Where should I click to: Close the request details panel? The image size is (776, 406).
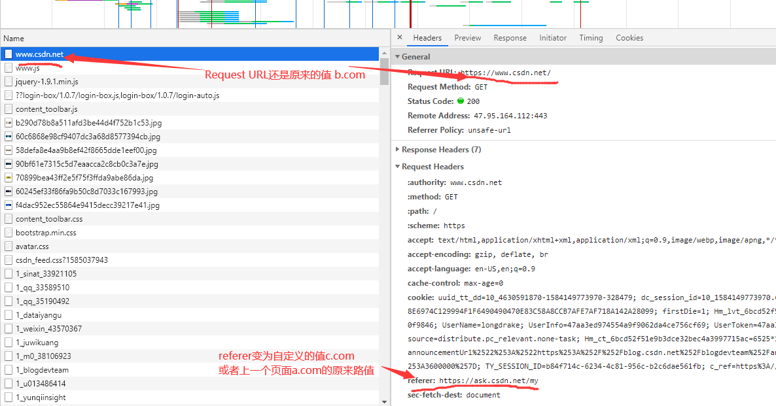(x=400, y=37)
